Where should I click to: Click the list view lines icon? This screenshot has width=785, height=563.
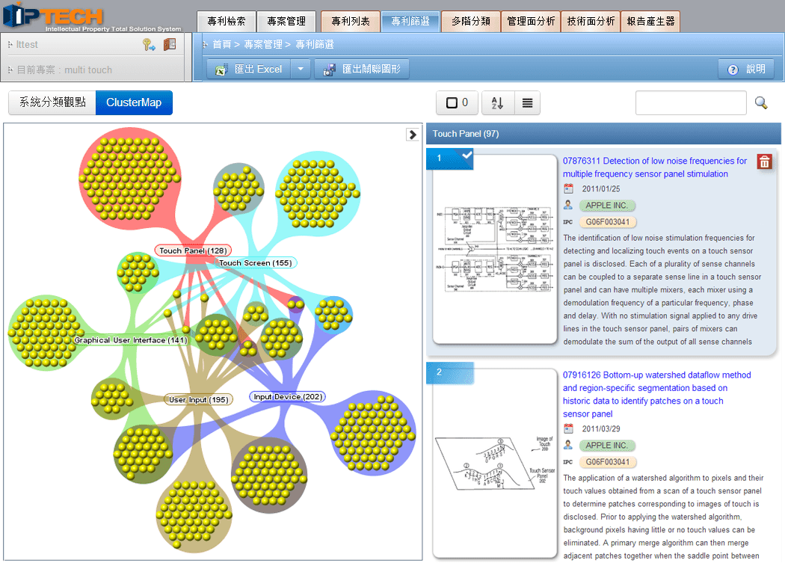pos(527,102)
